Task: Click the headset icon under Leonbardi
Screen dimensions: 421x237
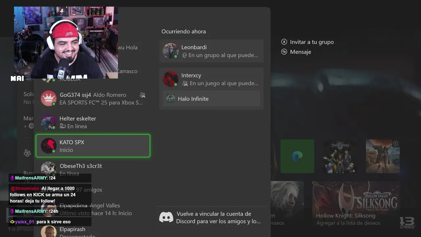Action: pyautogui.click(x=185, y=55)
